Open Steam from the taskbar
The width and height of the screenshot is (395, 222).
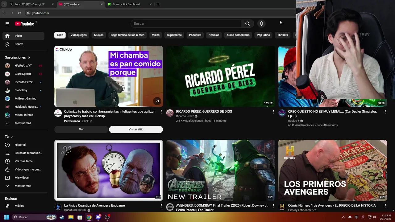(x=62, y=217)
